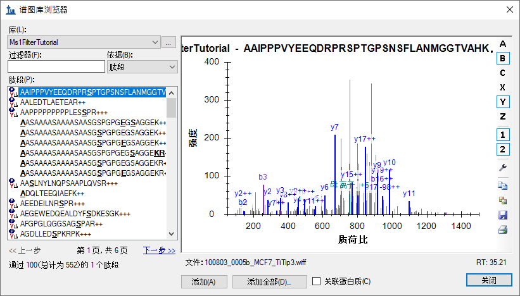Viewport: 520px width, 296px height.
Task: Copy spectrum graph to clipboard
Action: (503, 186)
